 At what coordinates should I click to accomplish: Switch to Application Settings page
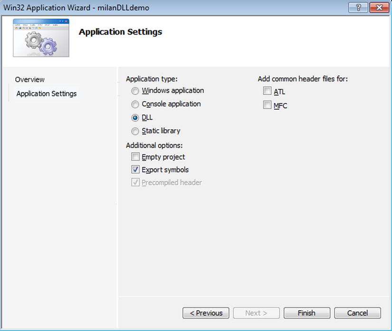click(x=47, y=94)
